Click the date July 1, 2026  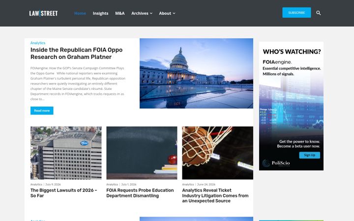[129, 185]
